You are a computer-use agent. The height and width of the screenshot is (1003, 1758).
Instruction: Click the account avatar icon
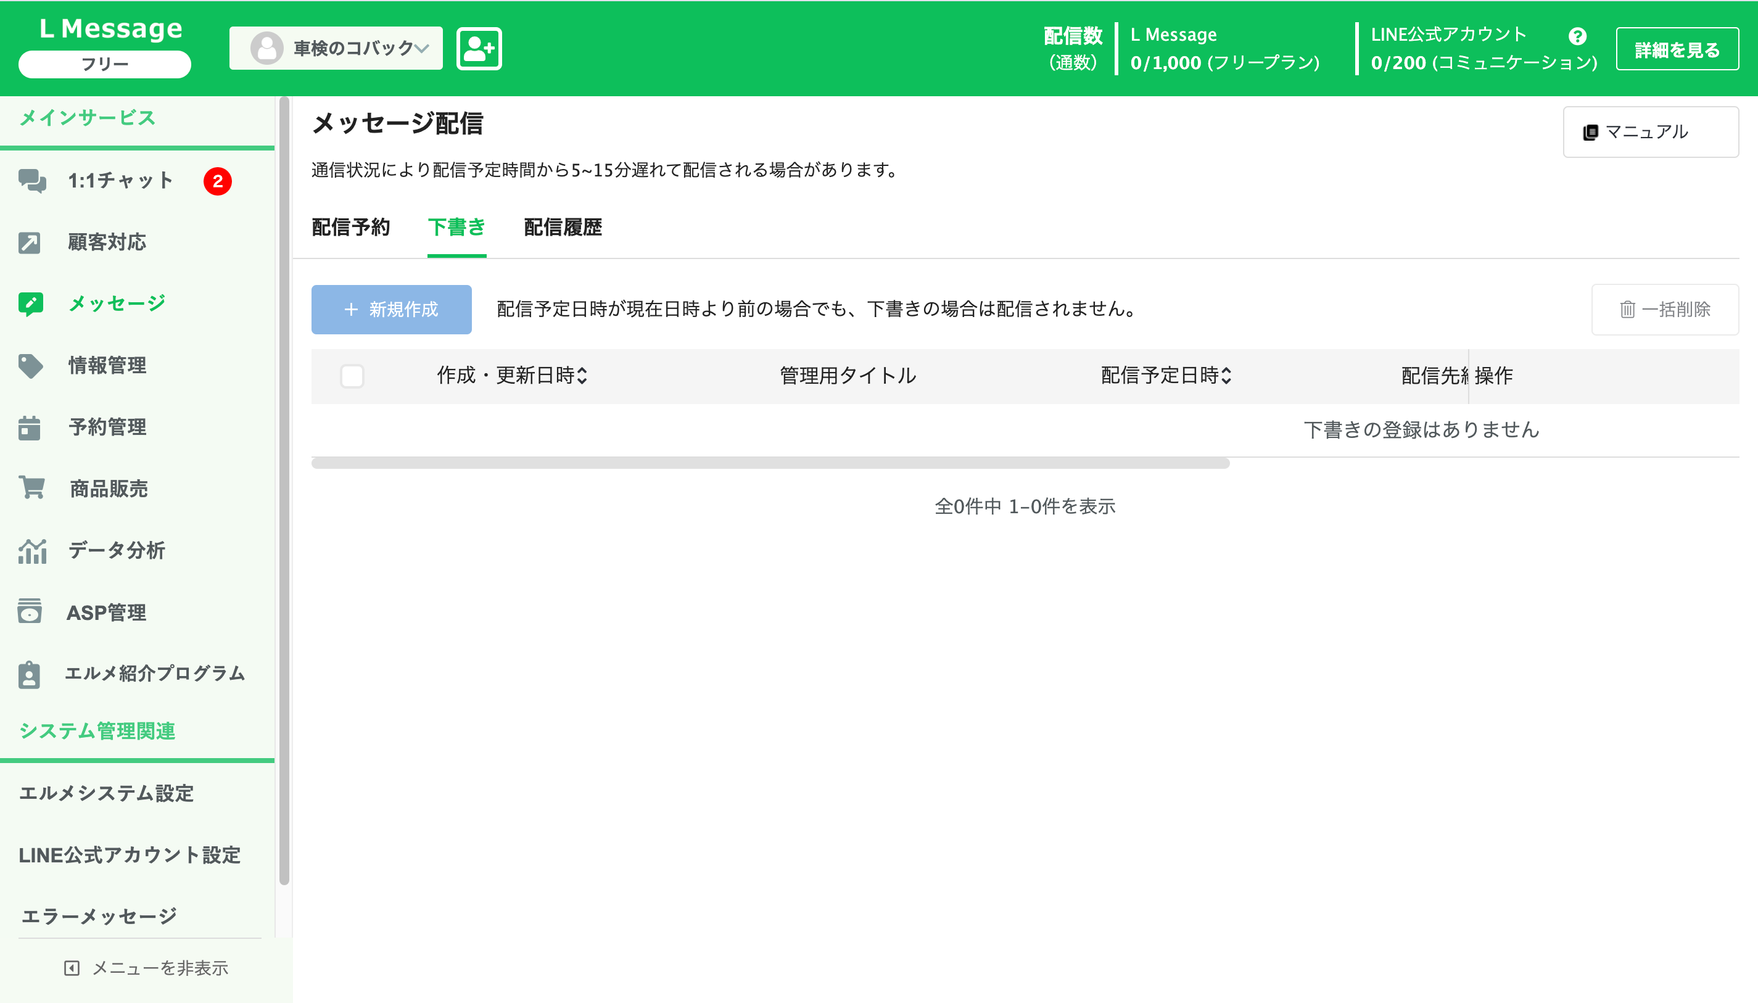(266, 48)
